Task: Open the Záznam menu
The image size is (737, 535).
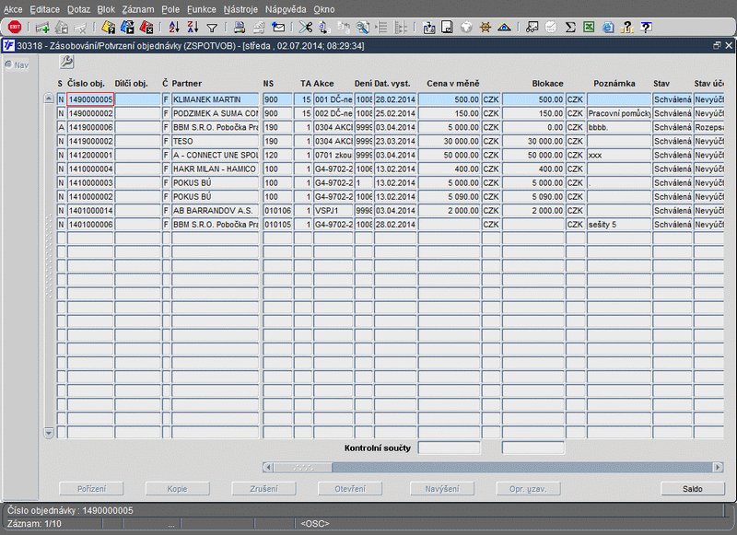Action: pyautogui.click(x=138, y=9)
